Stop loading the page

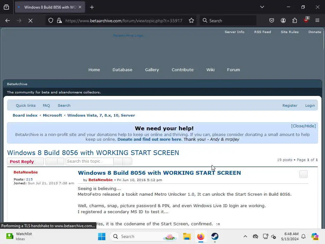[30, 21]
